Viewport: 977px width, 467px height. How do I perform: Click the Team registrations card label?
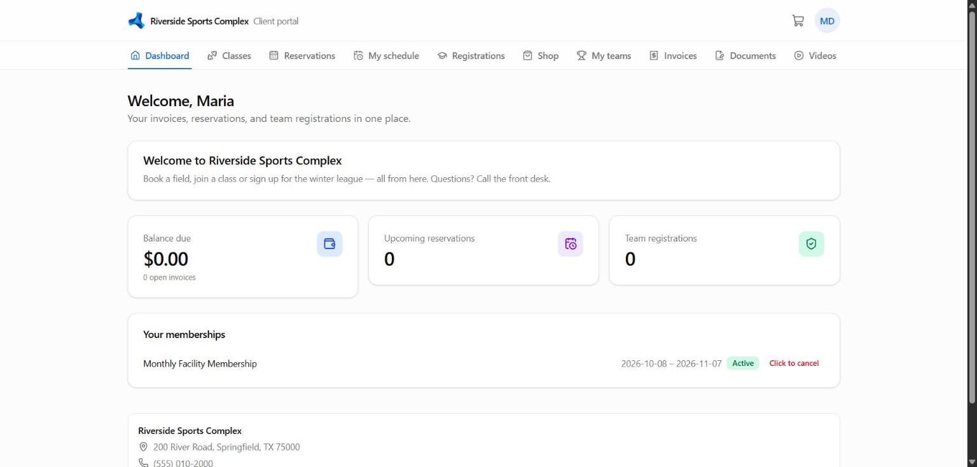661,238
